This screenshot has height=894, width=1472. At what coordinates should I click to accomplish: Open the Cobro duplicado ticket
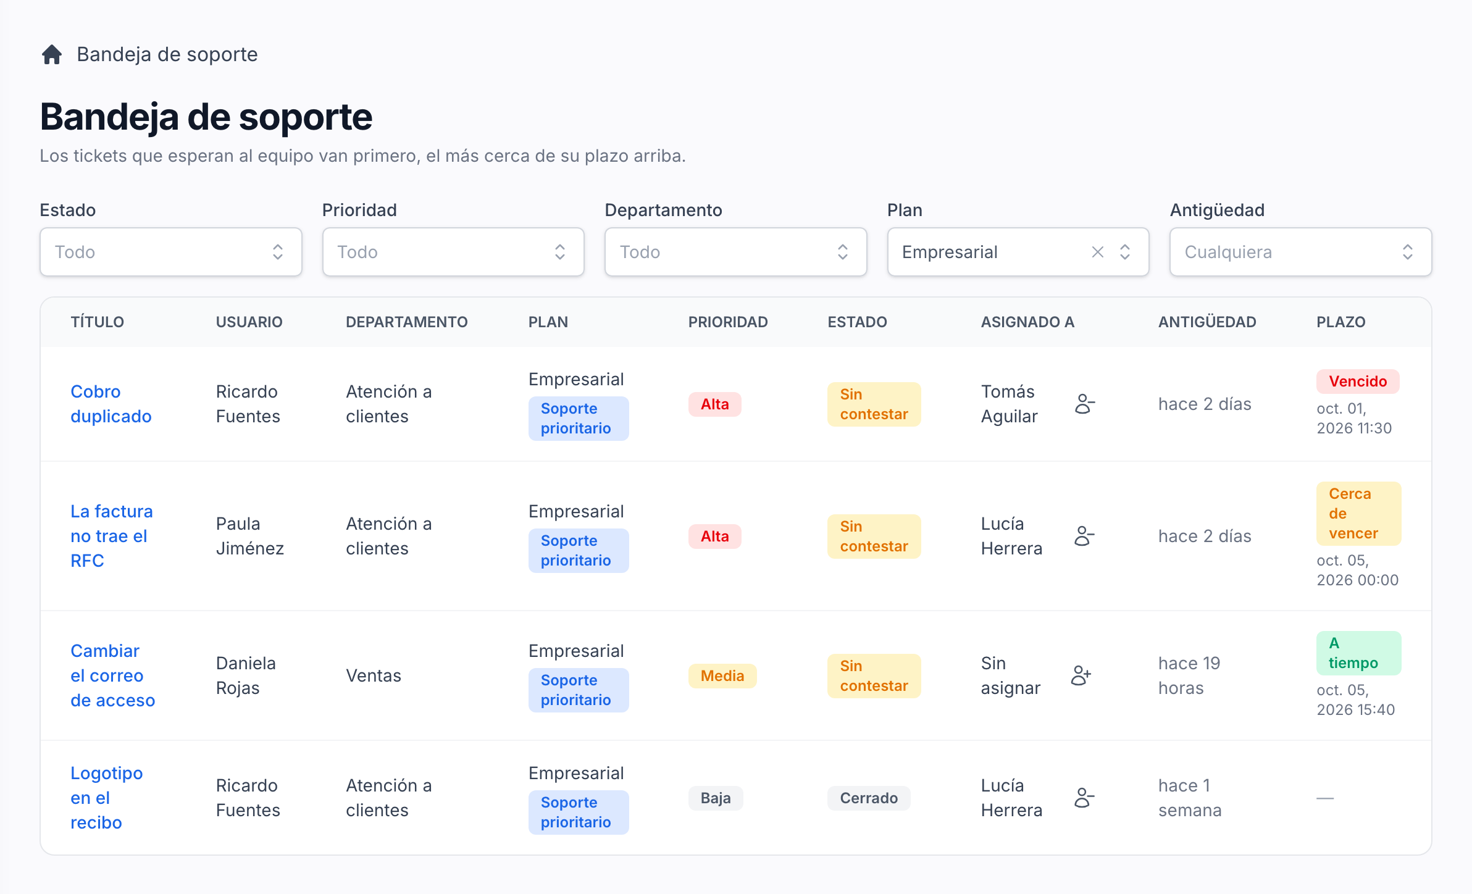(x=111, y=404)
